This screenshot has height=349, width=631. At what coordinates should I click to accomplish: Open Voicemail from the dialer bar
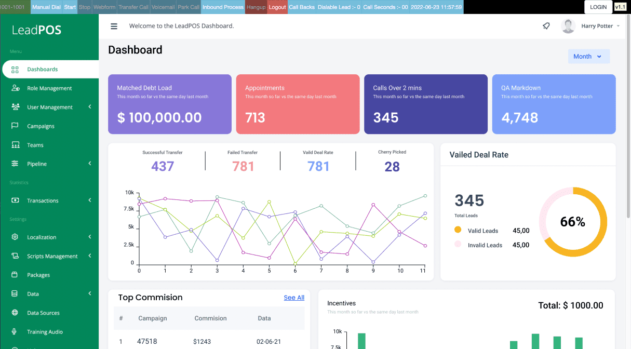[x=163, y=7]
